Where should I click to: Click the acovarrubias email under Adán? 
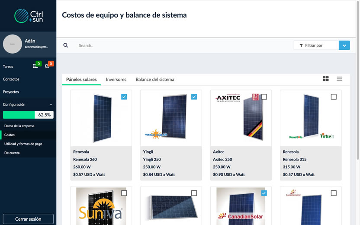click(x=36, y=47)
